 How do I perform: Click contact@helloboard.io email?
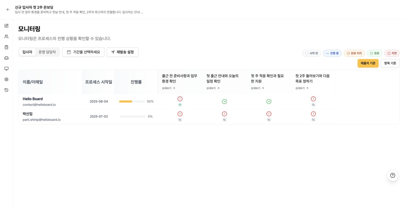(x=39, y=105)
